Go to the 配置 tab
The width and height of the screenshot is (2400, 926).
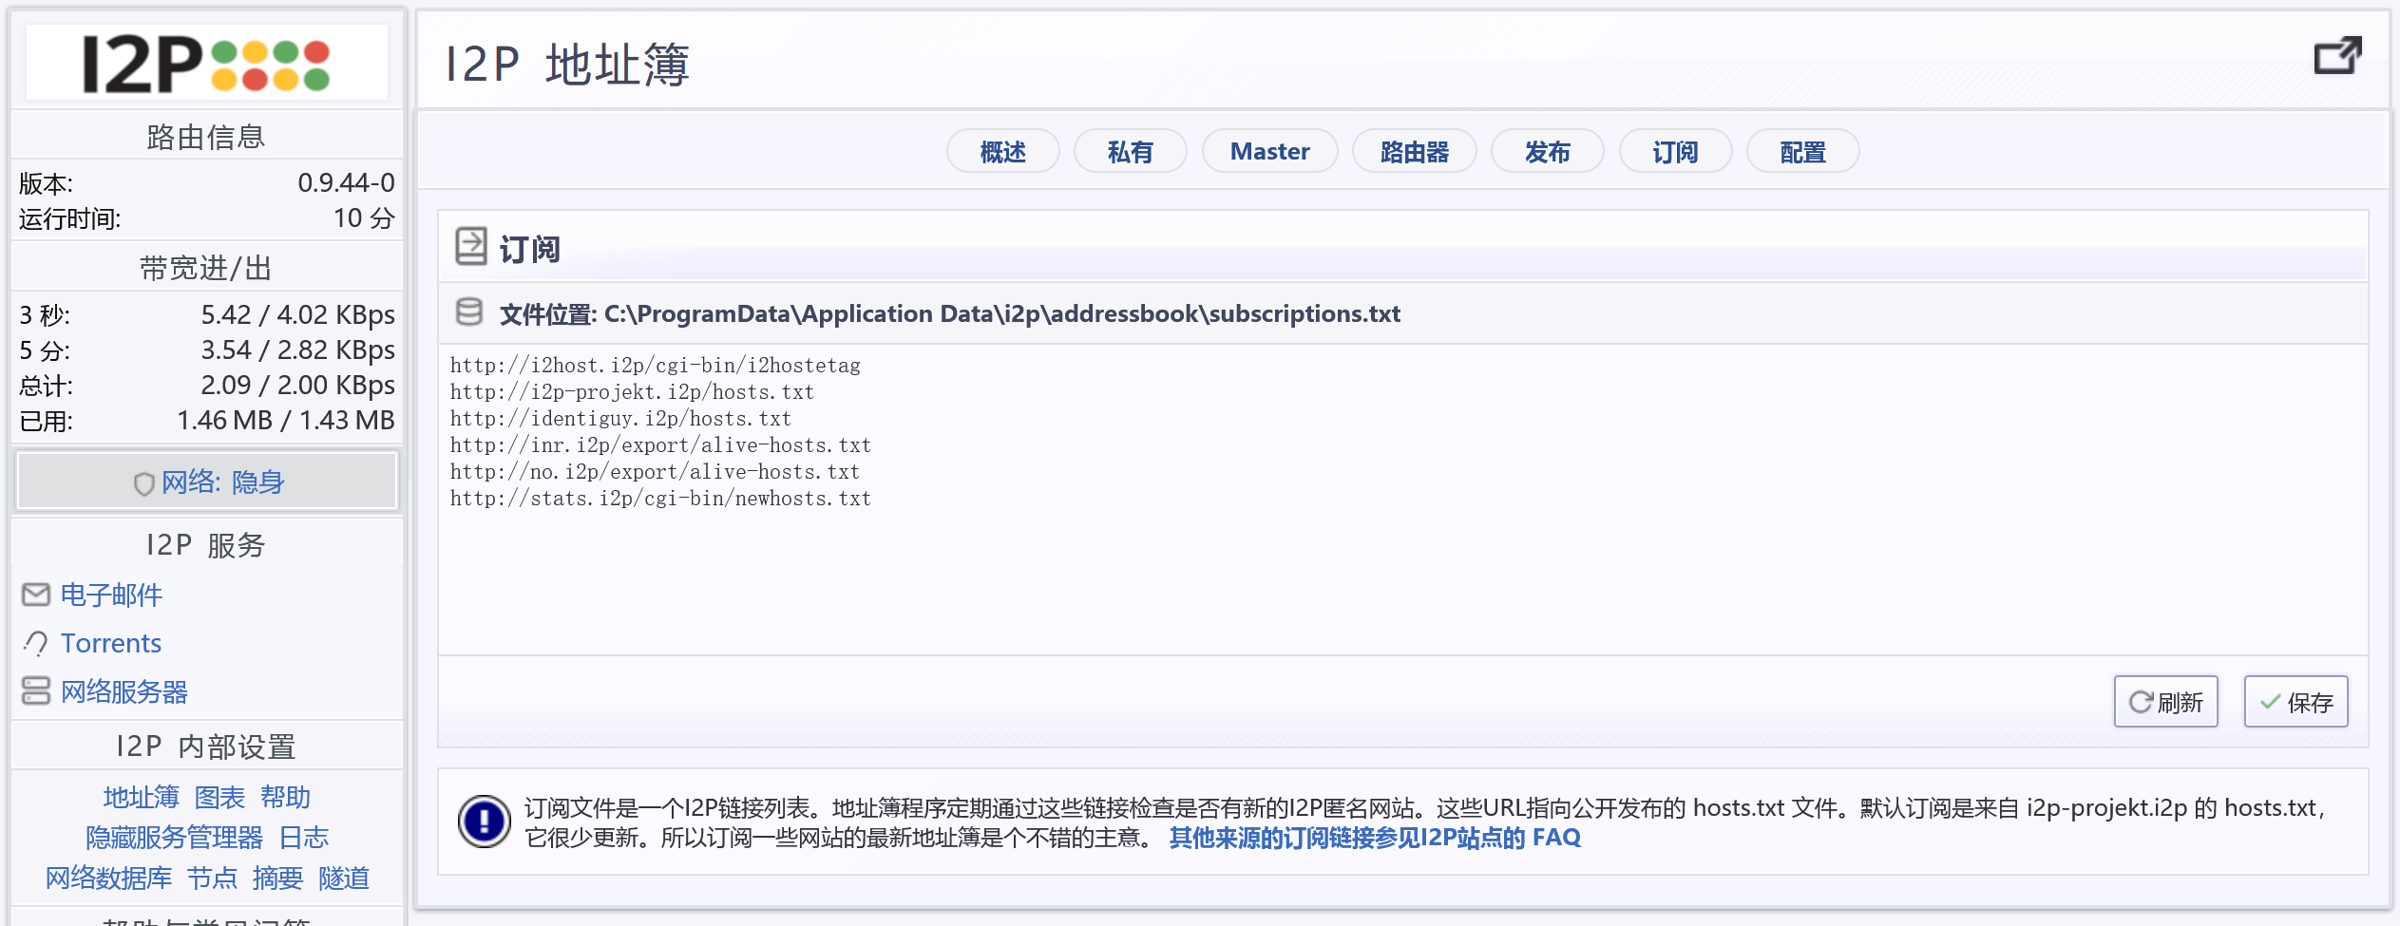[1802, 152]
